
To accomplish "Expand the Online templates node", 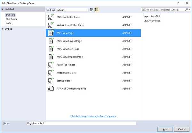I will 3,29.
